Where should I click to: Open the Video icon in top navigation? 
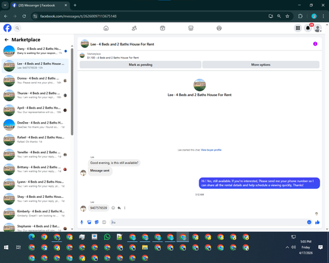[x=163, y=28]
